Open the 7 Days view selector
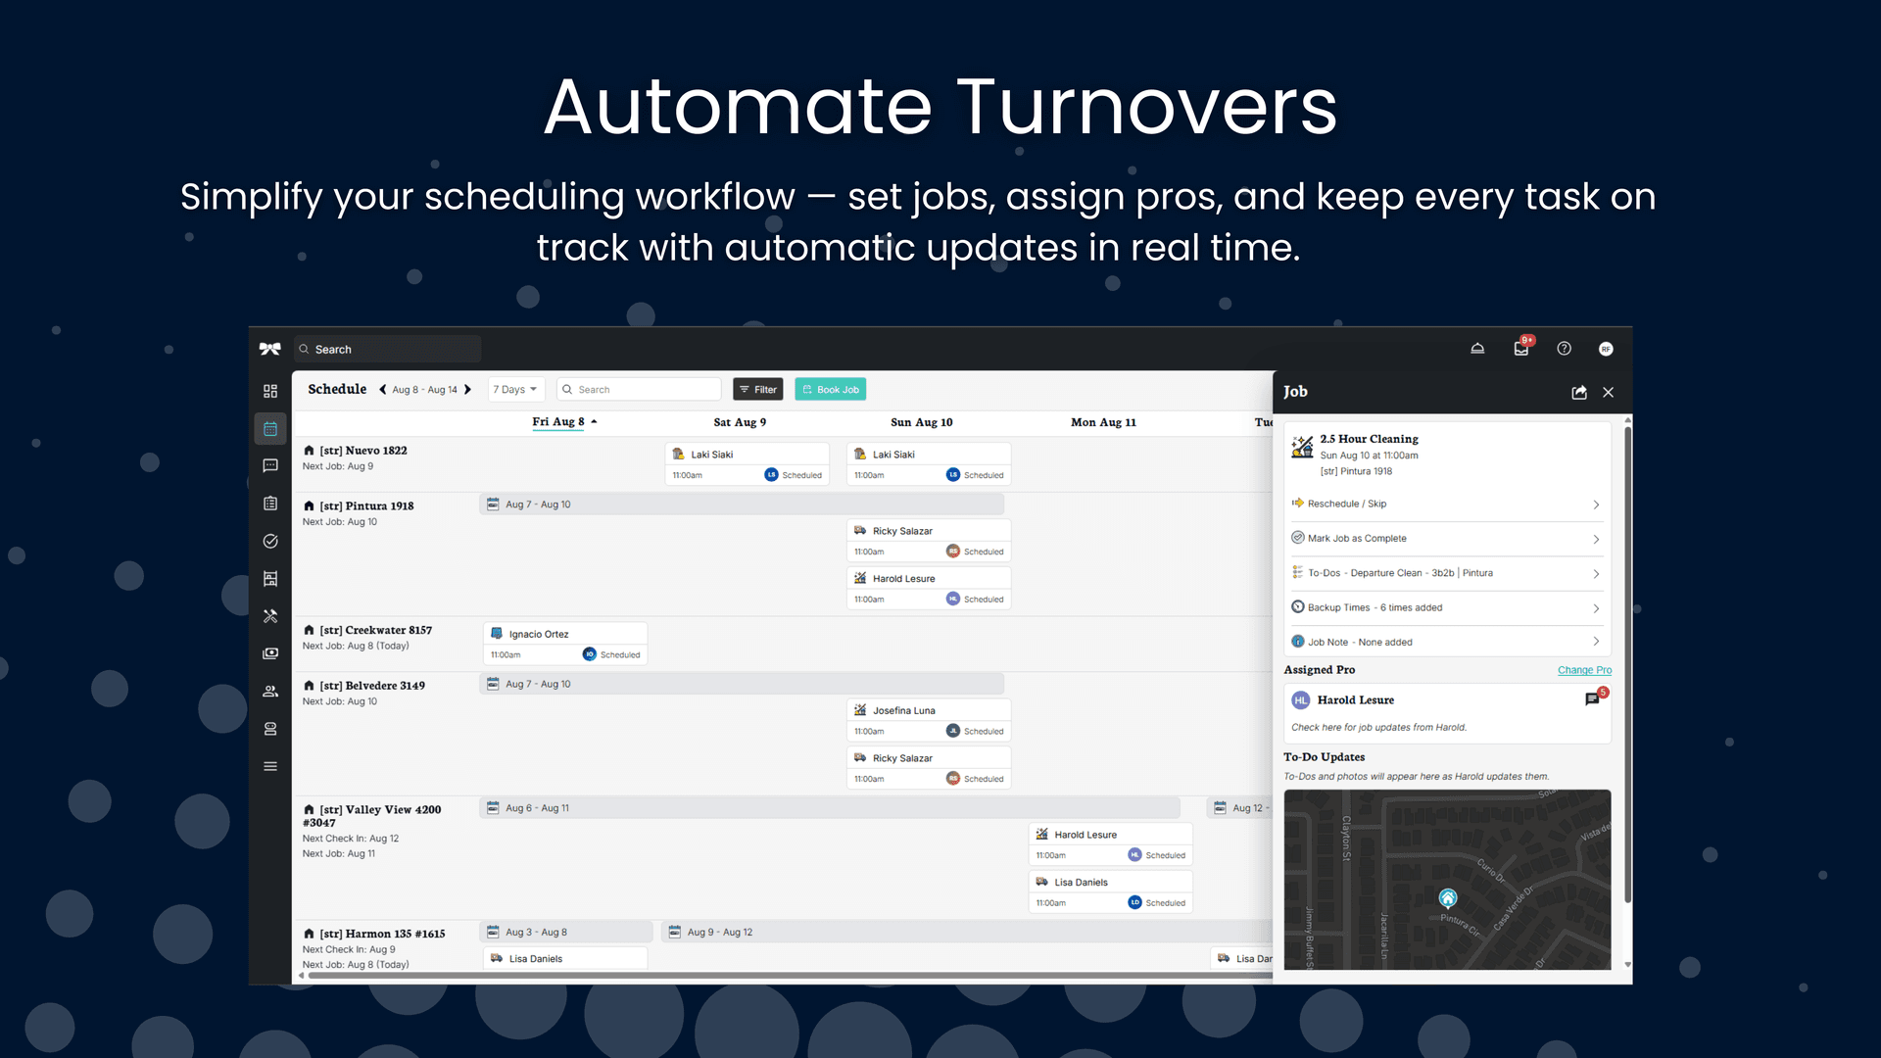 (x=515, y=389)
